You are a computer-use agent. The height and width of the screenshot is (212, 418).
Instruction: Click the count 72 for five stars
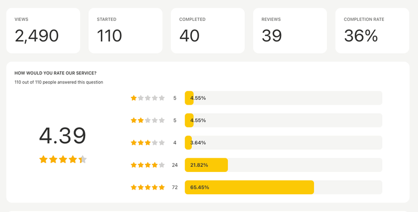(175, 187)
